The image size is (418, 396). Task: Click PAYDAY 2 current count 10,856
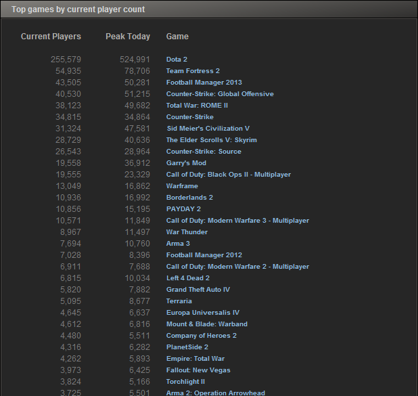pyautogui.click(x=68, y=209)
